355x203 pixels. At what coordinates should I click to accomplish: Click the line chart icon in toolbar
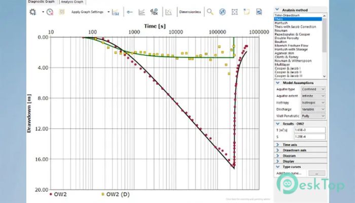pyautogui.click(x=141, y=12)
